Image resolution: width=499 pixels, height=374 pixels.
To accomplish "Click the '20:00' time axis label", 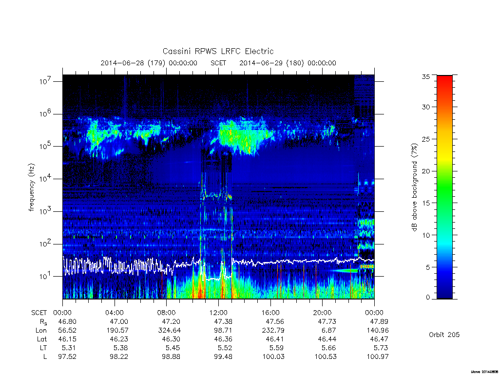I will tap(322, 313).
